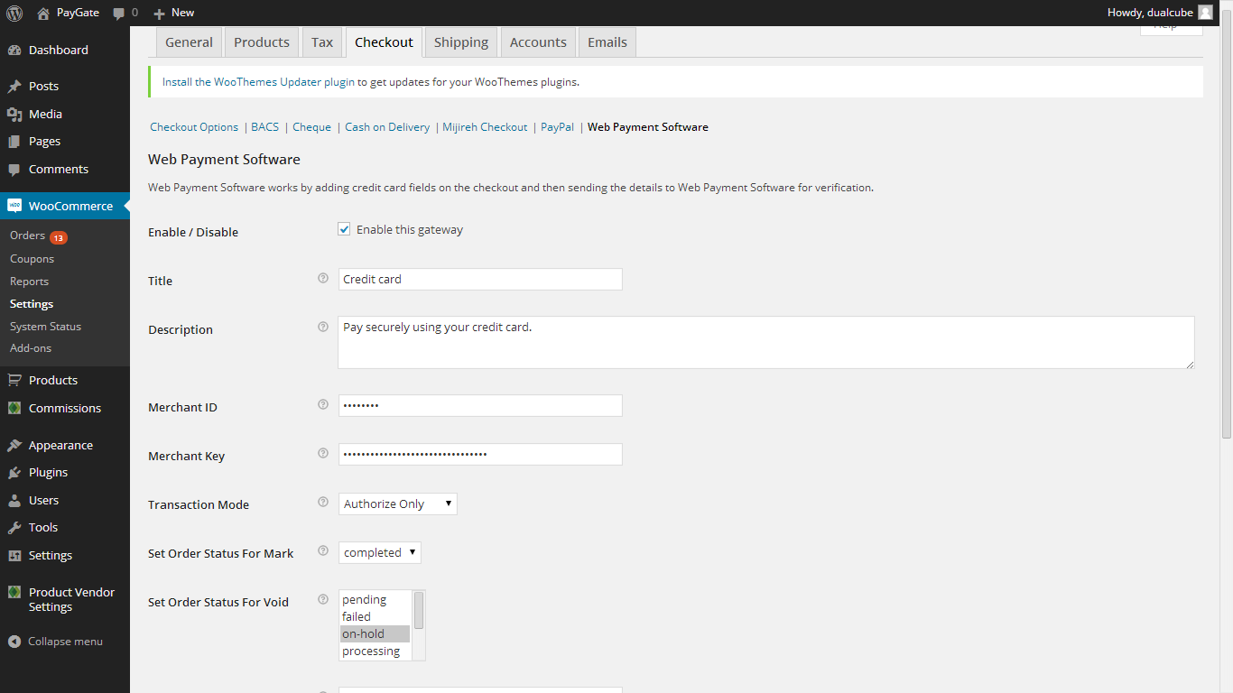The width and height of the screenshot is (1233, 693).
Task: Open the Cash on Delivery section link
Action: point(387,127)
